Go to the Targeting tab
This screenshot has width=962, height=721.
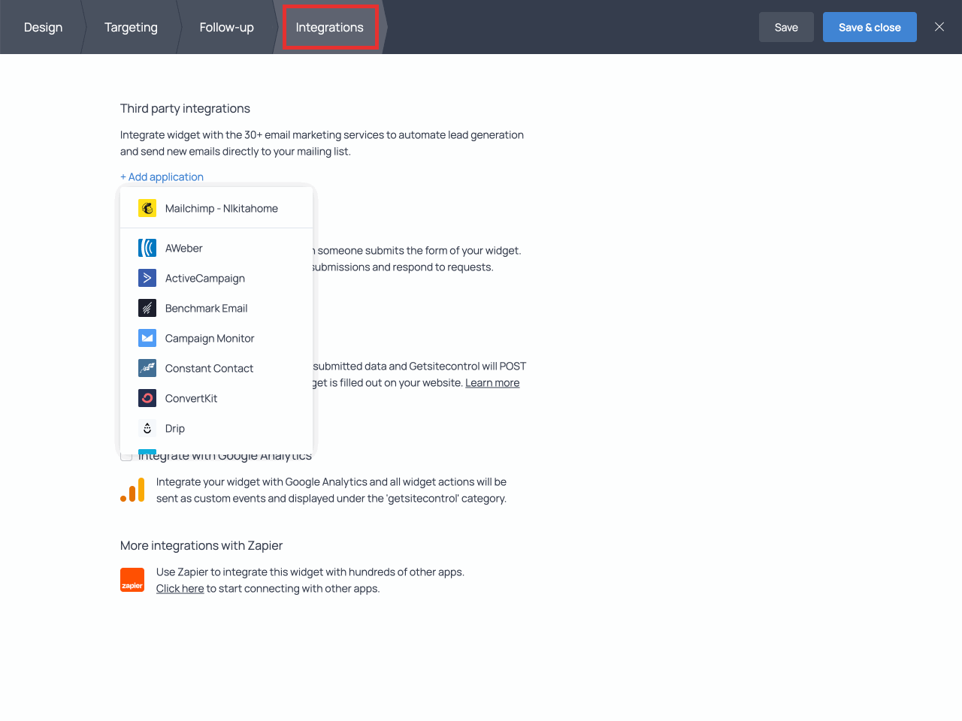[x=131, y=27]
